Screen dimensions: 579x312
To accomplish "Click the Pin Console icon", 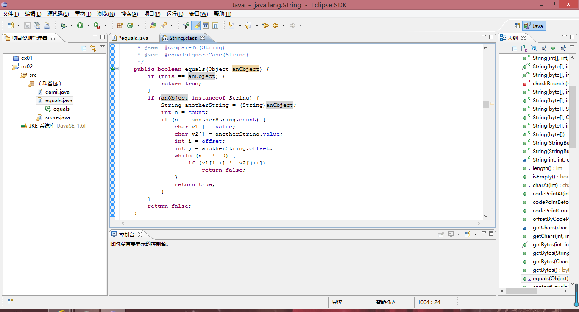I will pyautogui.click(x=441, y=234).
